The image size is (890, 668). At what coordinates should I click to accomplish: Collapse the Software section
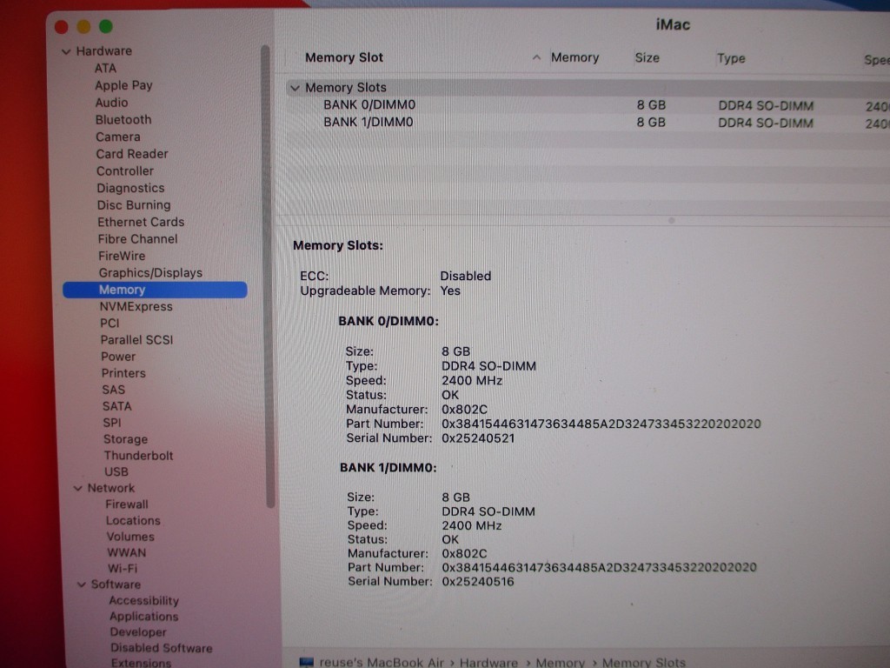click(82, 584)
